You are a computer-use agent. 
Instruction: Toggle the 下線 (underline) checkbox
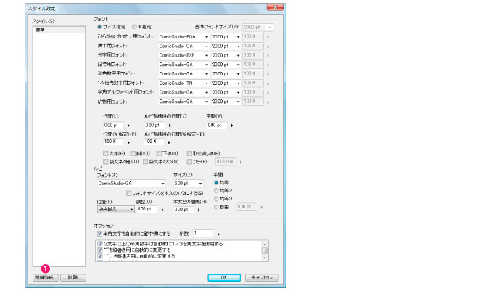(160, 154)
